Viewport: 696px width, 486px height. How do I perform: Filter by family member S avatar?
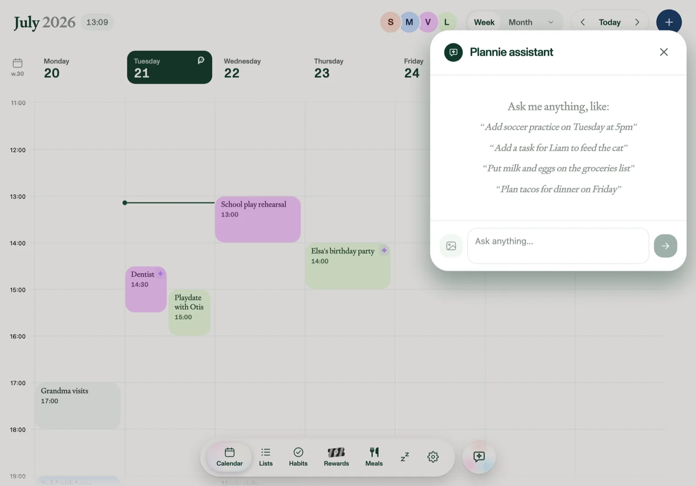coord(390,22)
